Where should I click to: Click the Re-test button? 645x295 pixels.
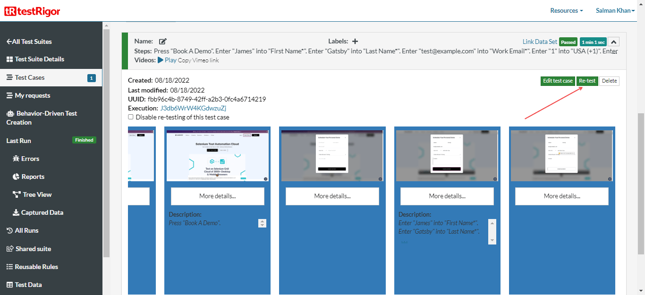click(587, 81)
